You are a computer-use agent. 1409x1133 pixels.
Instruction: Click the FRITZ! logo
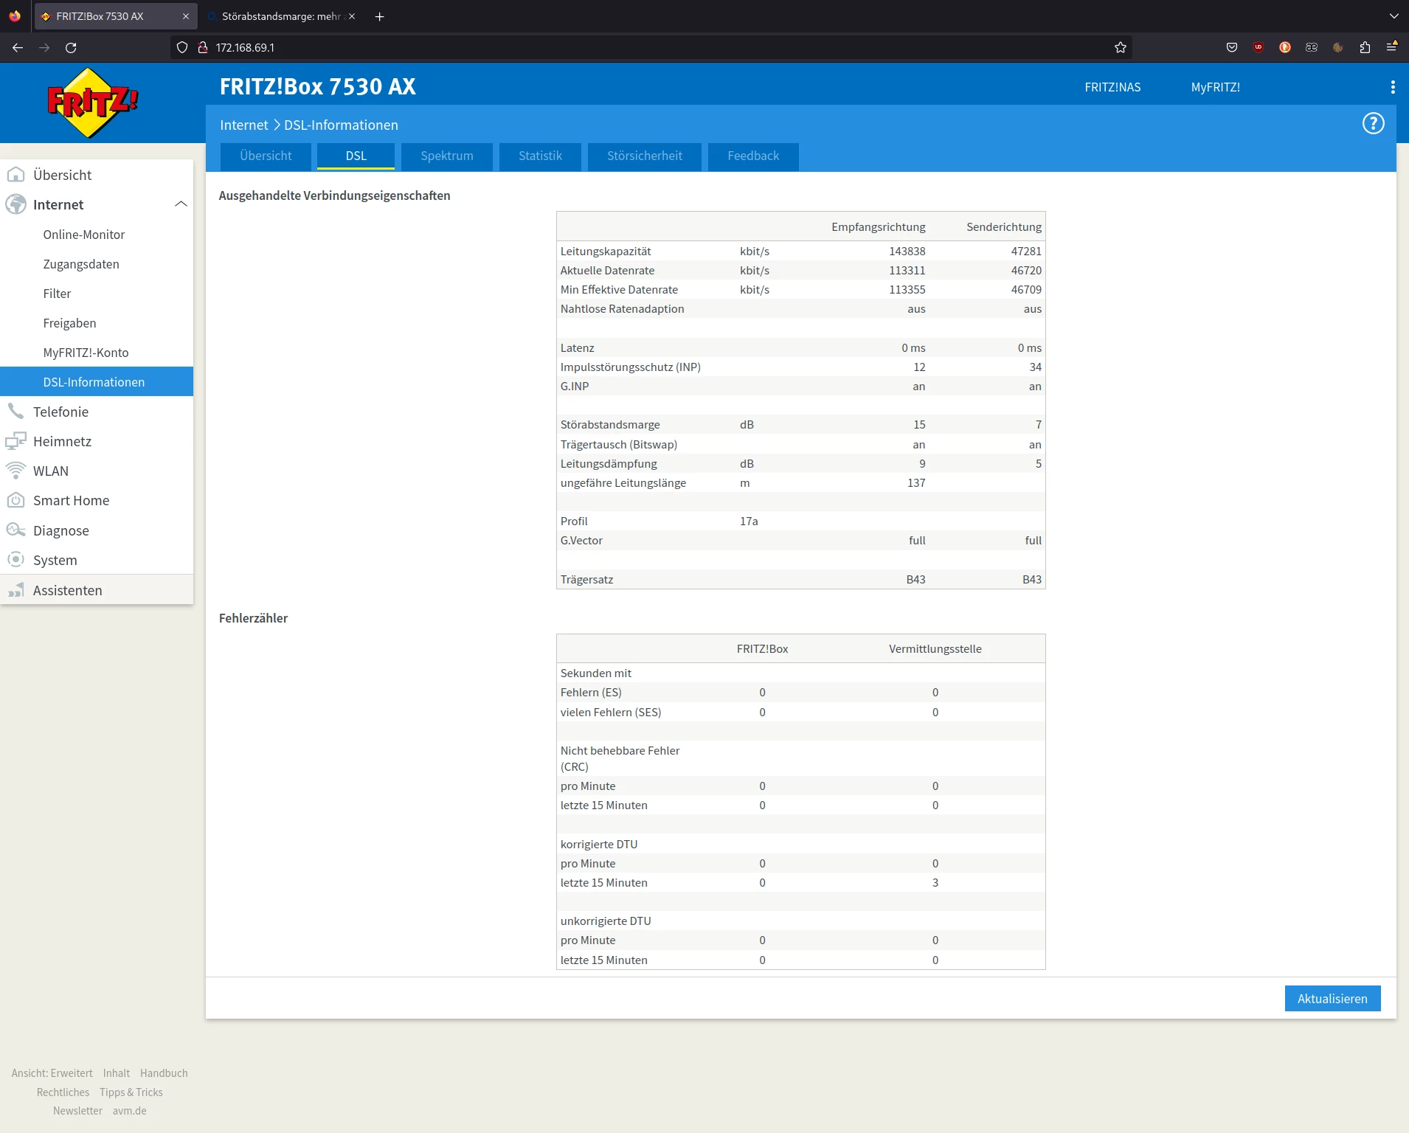pyautogui.click(x=92, y=103)
